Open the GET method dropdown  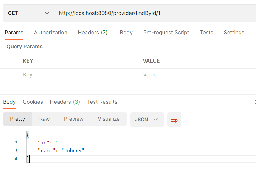[28, 13]
